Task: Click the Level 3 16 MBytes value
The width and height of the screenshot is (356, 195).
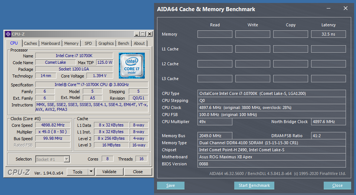Action: pyautogui.click(x=111, y=145)
